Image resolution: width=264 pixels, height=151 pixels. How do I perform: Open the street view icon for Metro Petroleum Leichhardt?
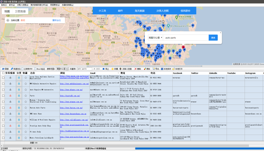[x=19, y=138]
